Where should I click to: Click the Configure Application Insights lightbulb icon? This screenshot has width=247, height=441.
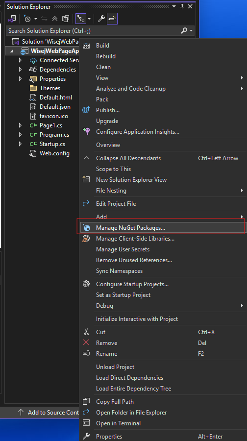86,131
